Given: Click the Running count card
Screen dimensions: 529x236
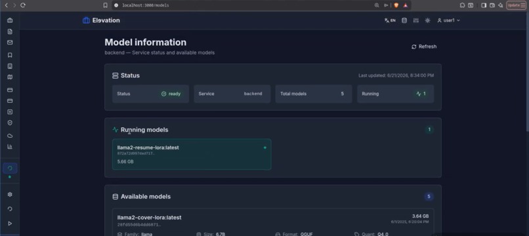Looking at the screenshot, I should tap(395, 94).
